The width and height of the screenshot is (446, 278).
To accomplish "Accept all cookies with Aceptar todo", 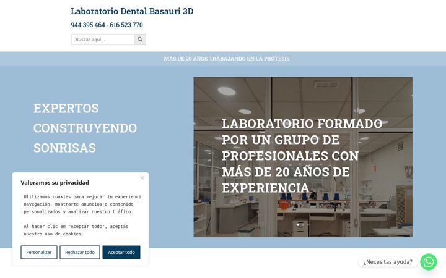I will coord(121,252).
